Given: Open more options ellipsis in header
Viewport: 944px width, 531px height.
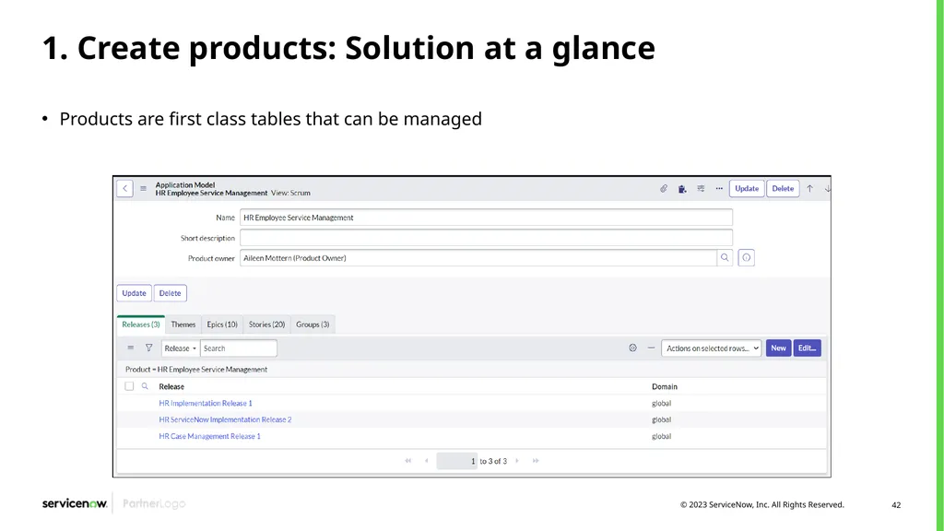Looking at the screenshot, I should (x=719, y=188).
